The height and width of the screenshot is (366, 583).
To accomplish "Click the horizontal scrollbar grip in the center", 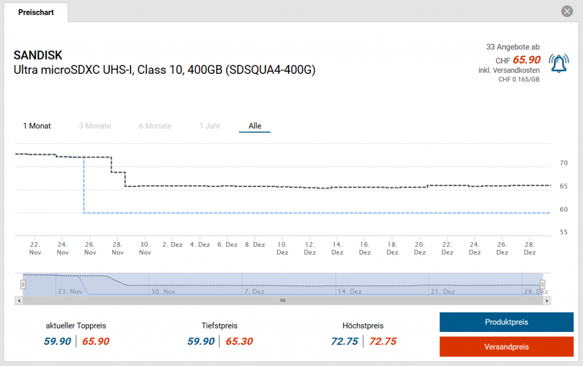I will tap(282, 301).
